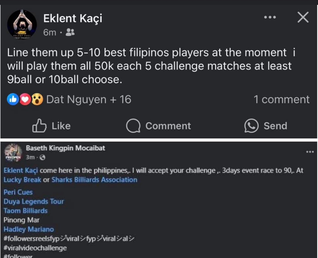Open Eklent Kaçi's profile picture
The height and width of the screenshot is (258, 318).
pos(22,24)
